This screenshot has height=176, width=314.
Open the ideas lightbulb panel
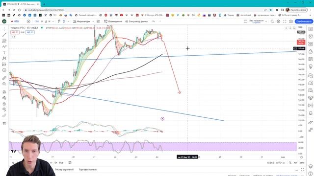(311, 66)
